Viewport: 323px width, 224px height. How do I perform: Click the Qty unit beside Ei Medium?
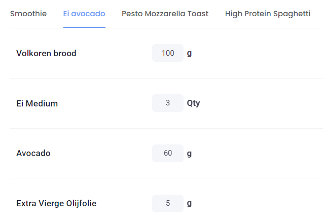click(x=193, y=103)
